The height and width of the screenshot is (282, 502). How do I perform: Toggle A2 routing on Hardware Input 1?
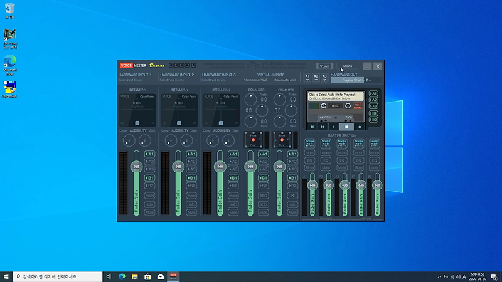click(x=149, y=162)
